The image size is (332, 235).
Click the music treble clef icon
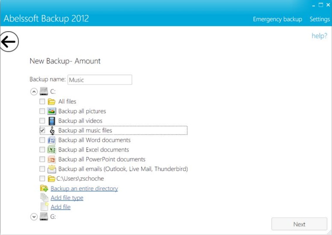tap(52, 131)
